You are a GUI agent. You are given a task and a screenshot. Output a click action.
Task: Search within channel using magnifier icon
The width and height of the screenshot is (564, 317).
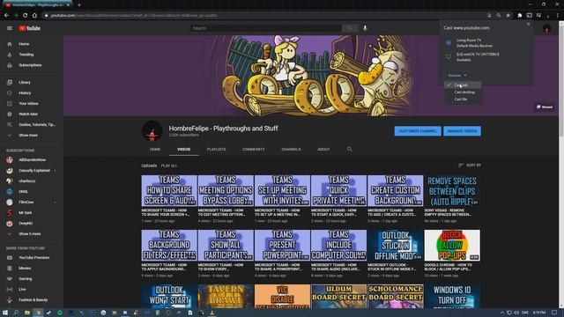(349, 149)
